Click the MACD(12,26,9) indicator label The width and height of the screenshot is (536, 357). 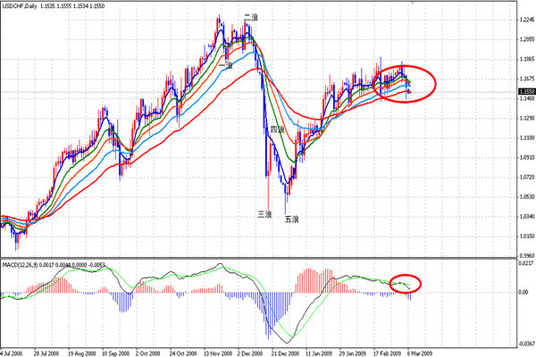[x=20, y=264]
